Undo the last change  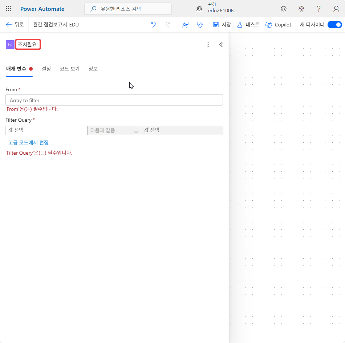[153, 25]
